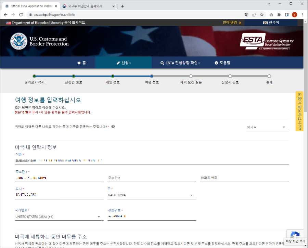
Task: Go to 홈 navigation item
Action: (x=82, y=63)
